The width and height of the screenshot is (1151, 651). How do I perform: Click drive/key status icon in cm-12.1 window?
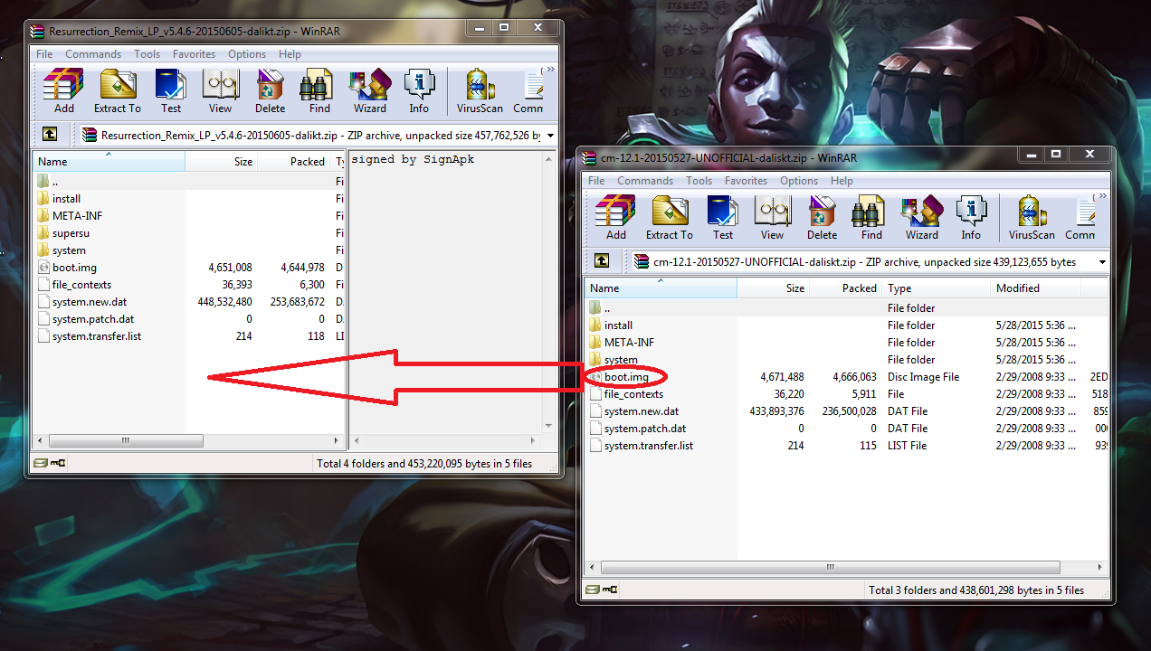click(x=600, y=590)
